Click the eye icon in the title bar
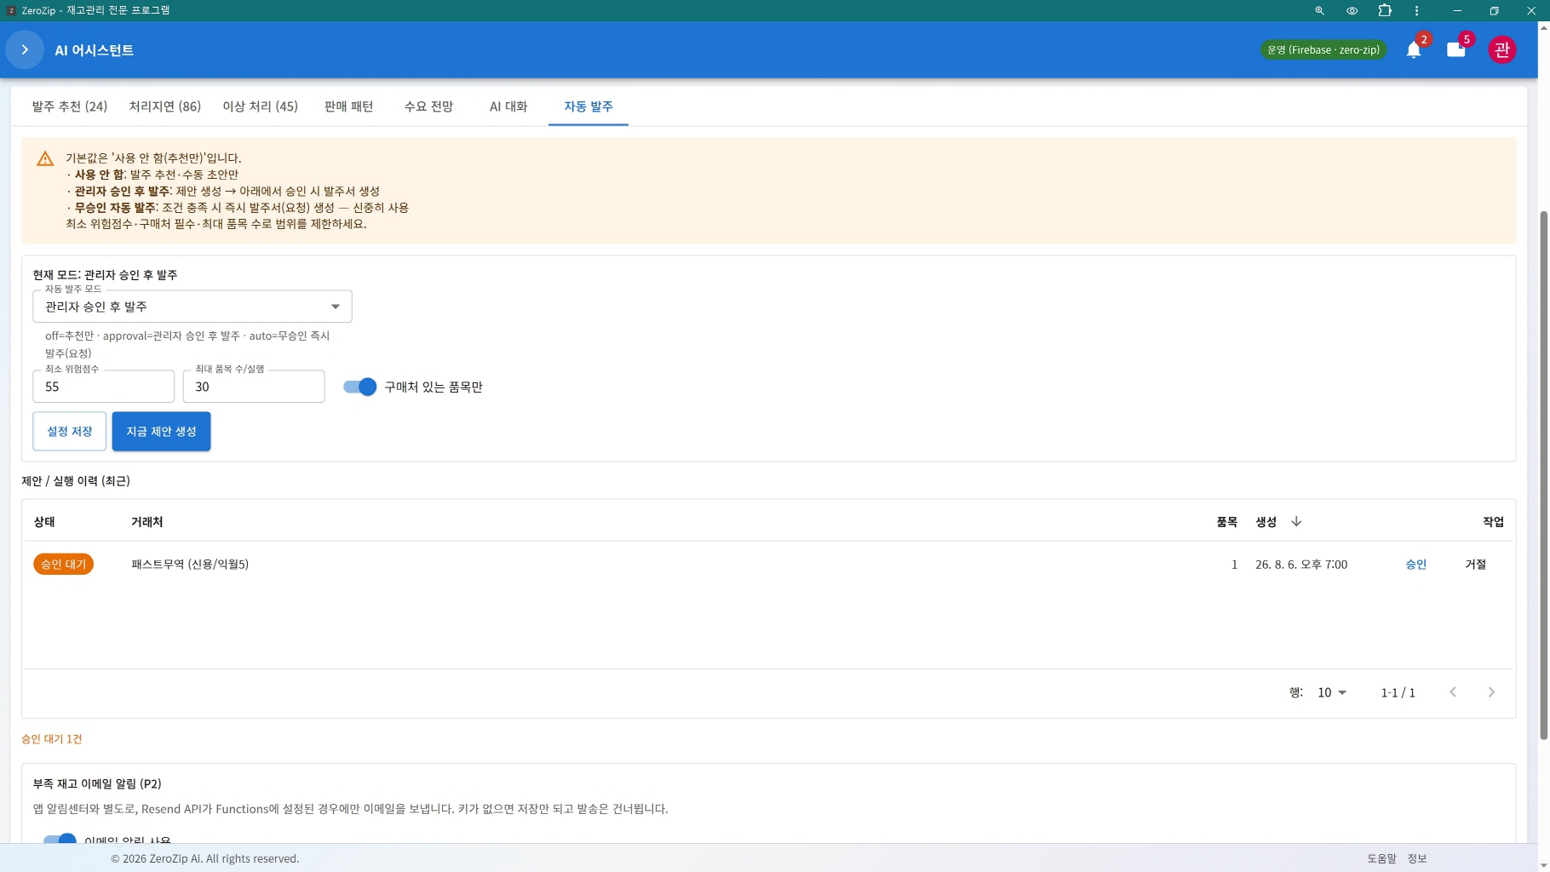The image size is (1550, 872). [1352, 11]
